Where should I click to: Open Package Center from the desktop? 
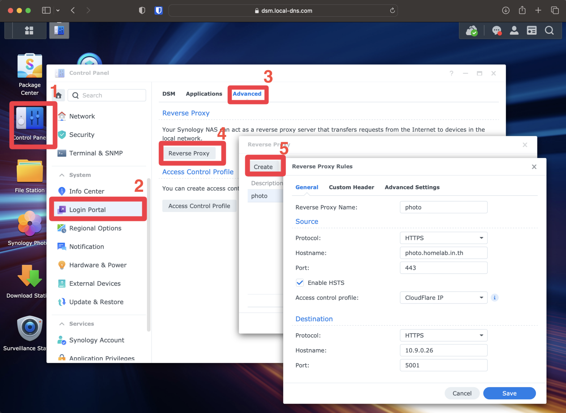tap(29, 66)
